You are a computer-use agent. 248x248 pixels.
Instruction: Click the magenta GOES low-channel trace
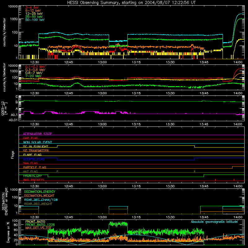click(x=131, y=113)
